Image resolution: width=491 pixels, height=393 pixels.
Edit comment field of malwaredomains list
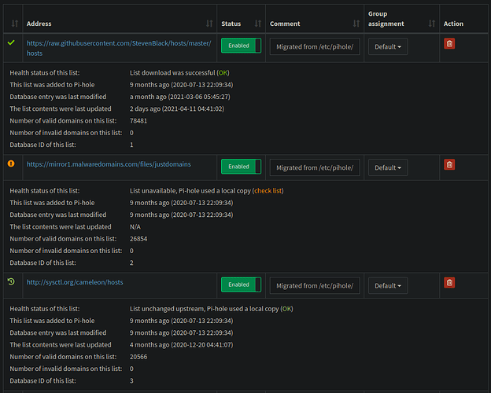pos(315,167)
